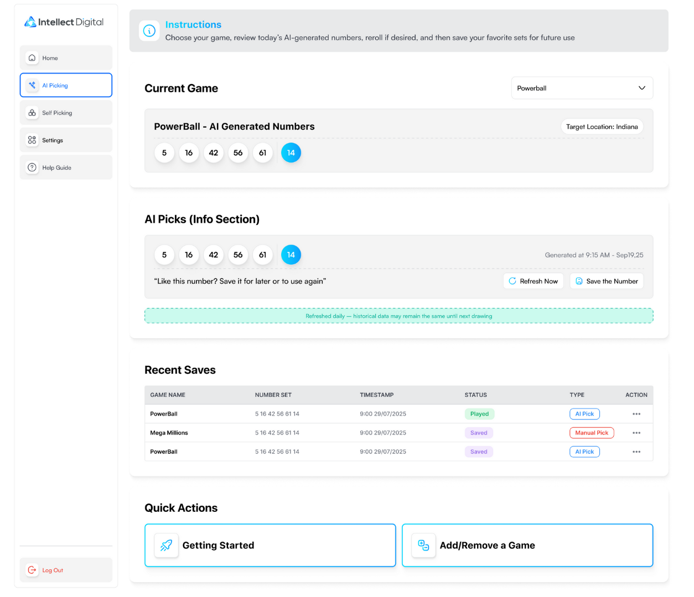Click the Log Out icon
This screenshot has width=694, height=597.
[32, 570]
